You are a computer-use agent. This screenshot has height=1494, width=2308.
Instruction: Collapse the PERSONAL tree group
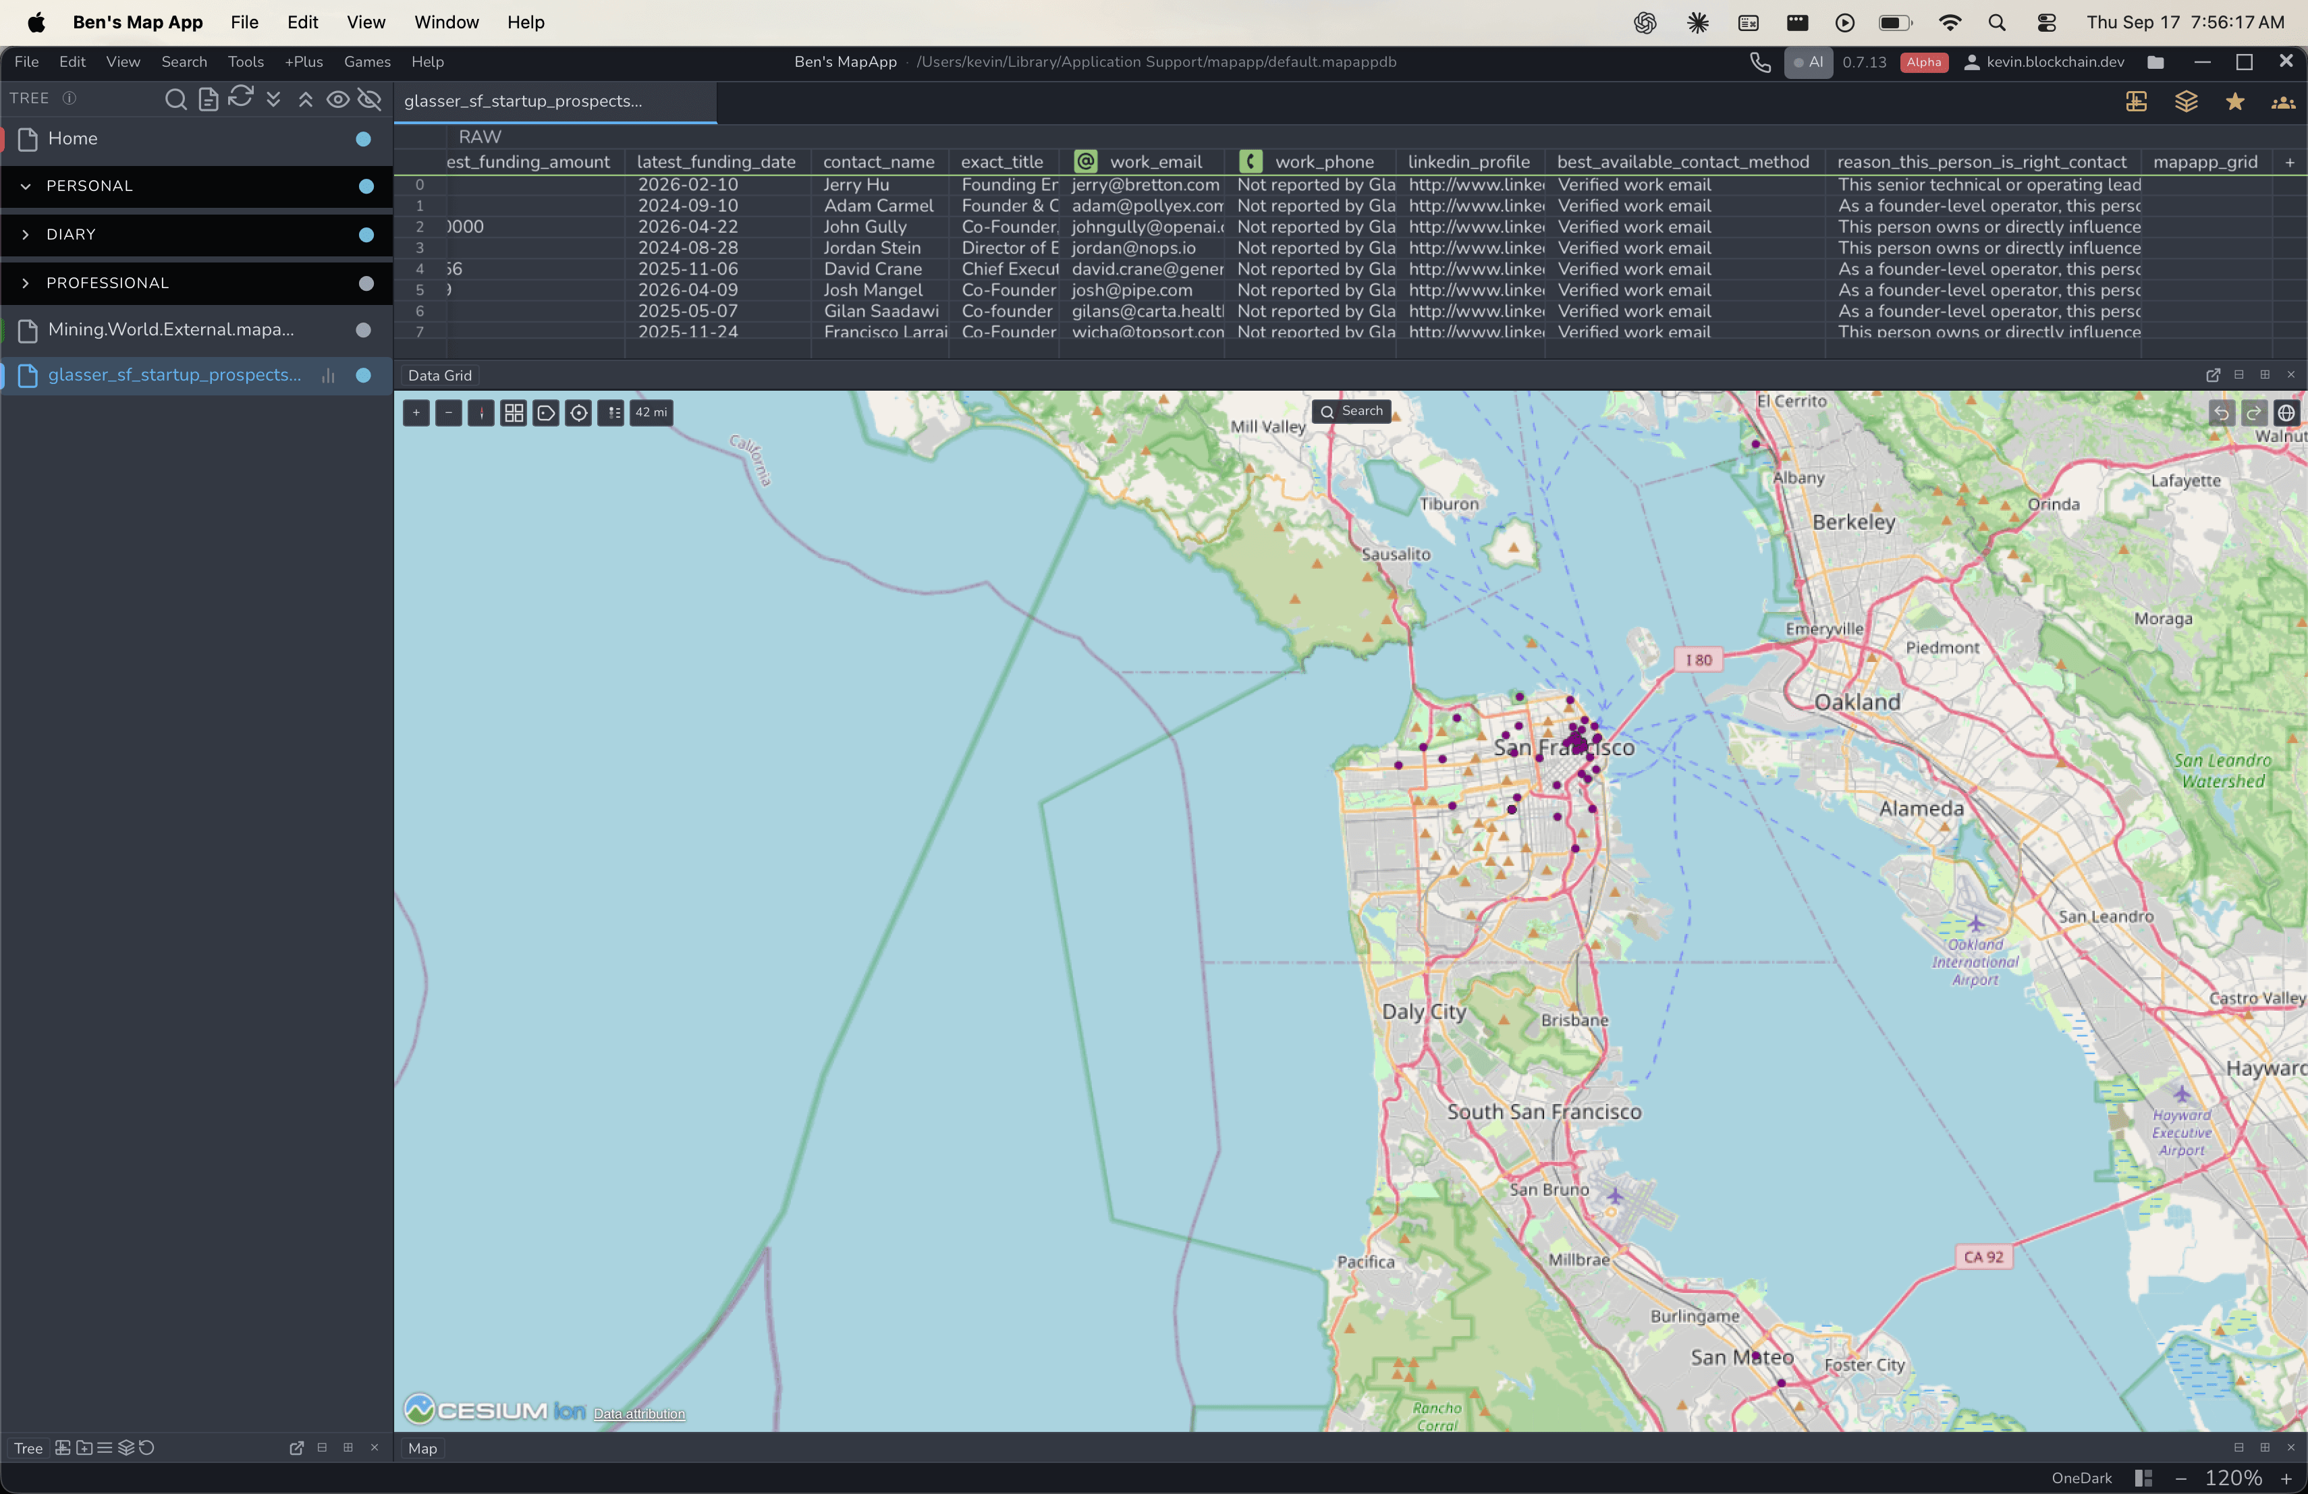(x=26, y=186)
